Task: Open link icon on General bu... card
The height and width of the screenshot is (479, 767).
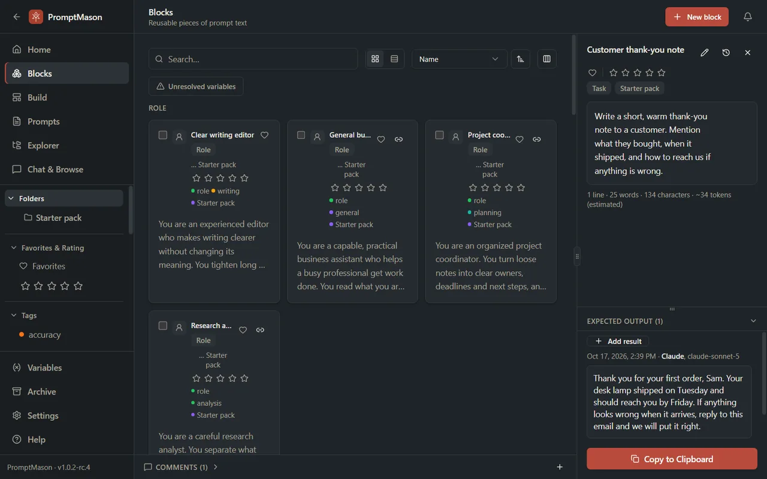Action: pos(398,140)
